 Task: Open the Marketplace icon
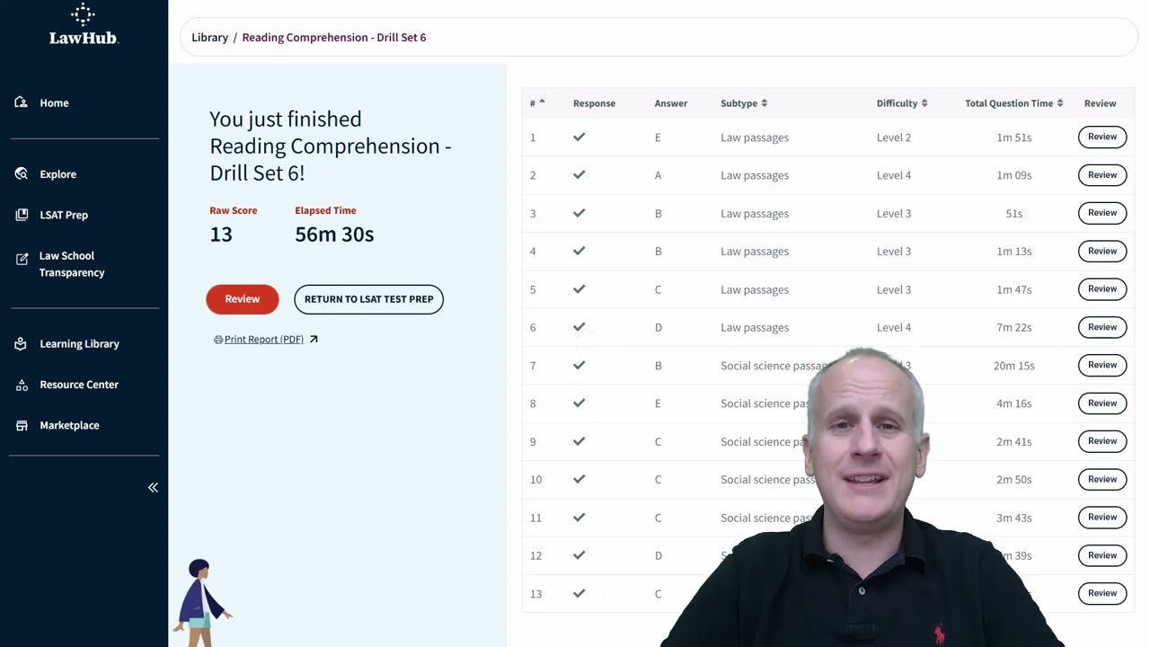22,425
